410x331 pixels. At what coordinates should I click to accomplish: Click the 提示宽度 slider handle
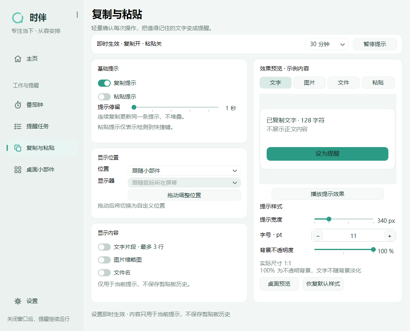(x=329, y=219)
